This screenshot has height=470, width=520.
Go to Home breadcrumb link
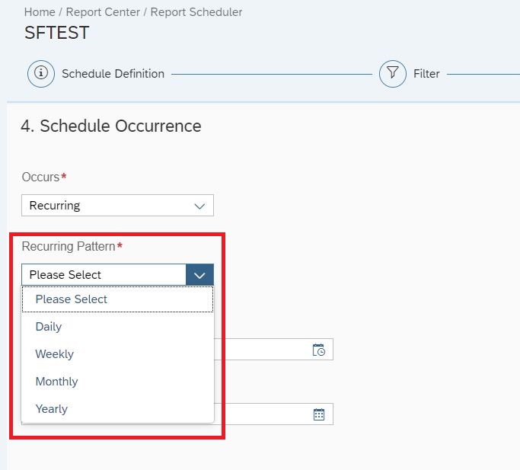click(40, 12)
